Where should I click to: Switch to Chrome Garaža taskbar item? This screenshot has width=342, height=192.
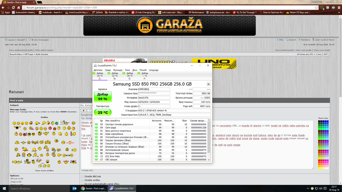[93, 188]
